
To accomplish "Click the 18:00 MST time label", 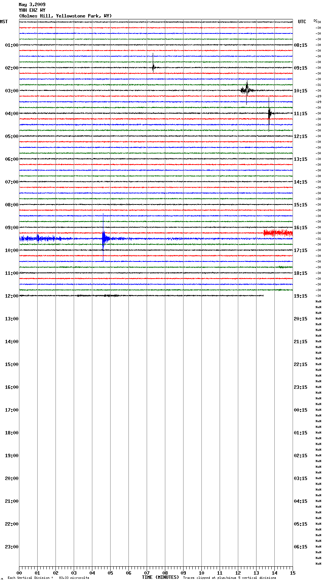I will [x=11, y=433].
